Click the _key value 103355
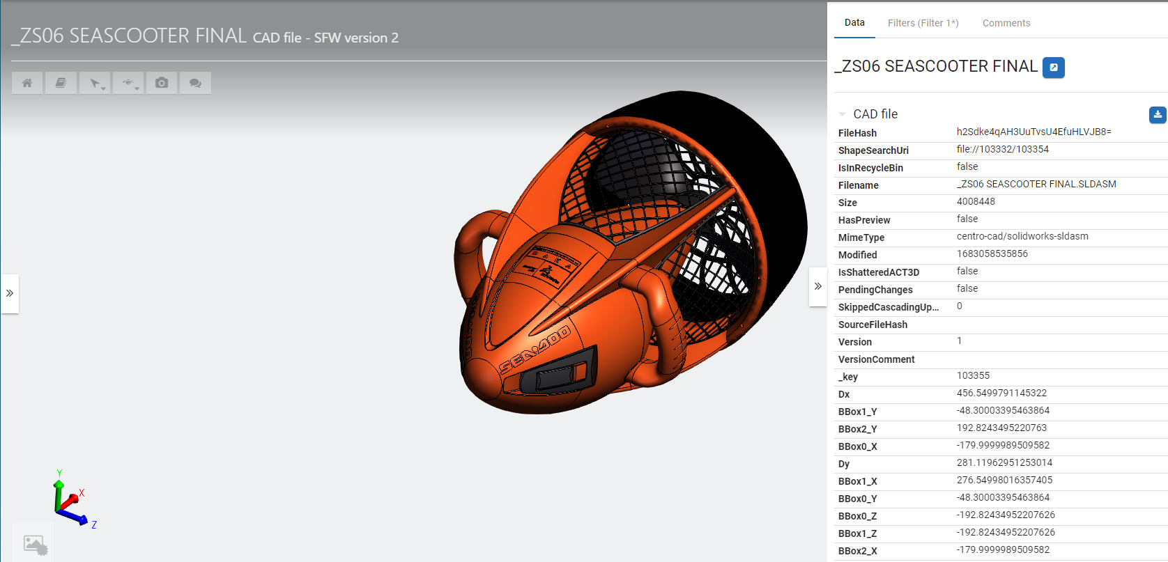 pyautogui.click(x=973, y=375)
